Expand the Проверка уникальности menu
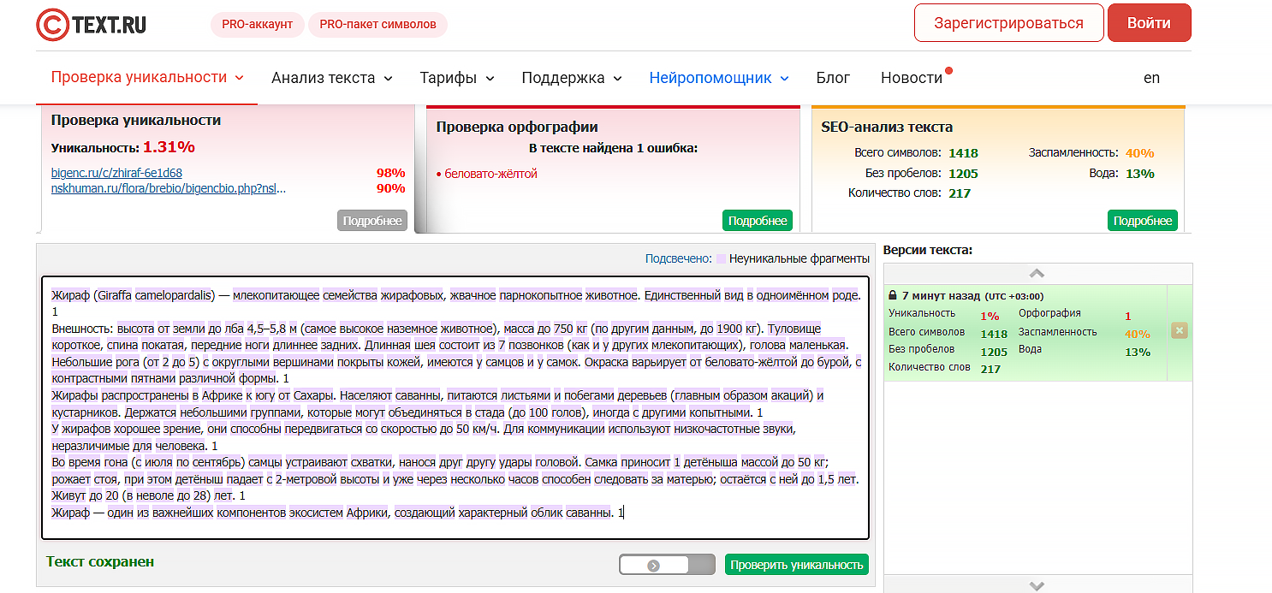Image resolution: width=1272 pixels, height=593 pixels. coord(147,78)
